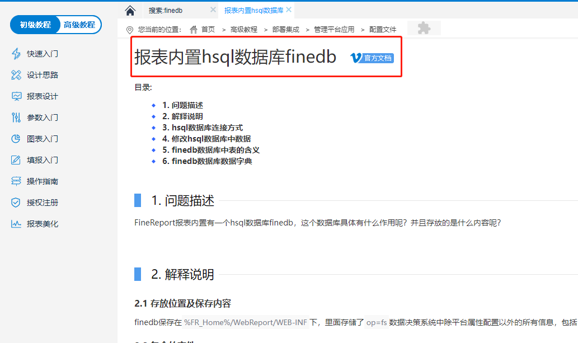Click breadcrumb house icon
The image size is (578, 343).
pos(194,29)
